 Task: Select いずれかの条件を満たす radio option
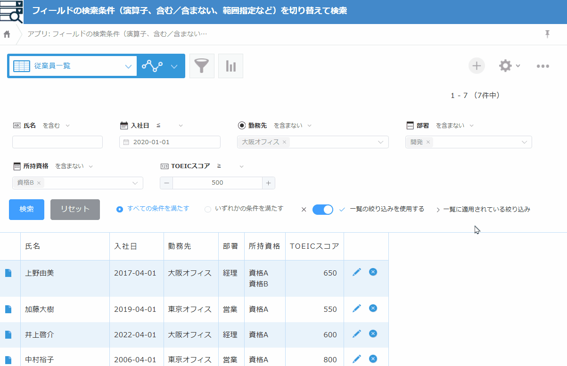pyautogui.click(x=208, y=209)
